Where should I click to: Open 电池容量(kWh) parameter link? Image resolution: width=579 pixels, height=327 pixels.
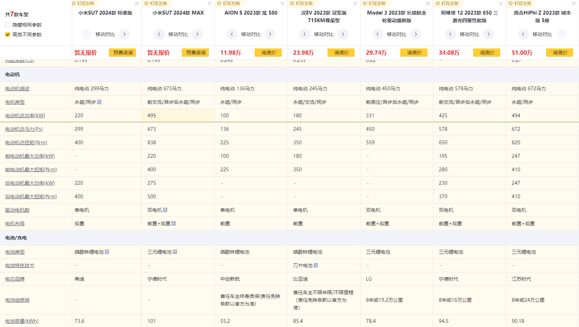coord(22,321)
